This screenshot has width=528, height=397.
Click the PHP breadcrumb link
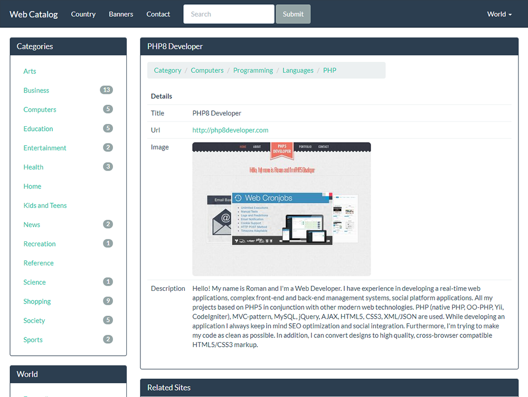pos(329,70)
